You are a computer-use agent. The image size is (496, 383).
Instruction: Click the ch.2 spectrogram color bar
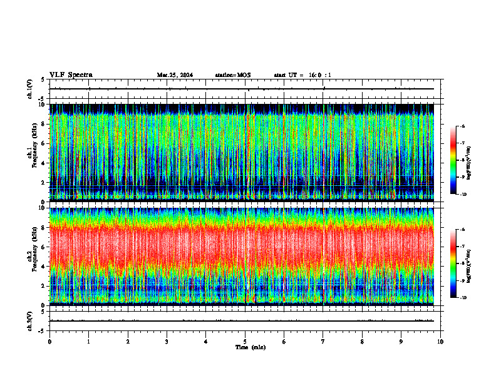pyautogui.click(x=453, y=263)
